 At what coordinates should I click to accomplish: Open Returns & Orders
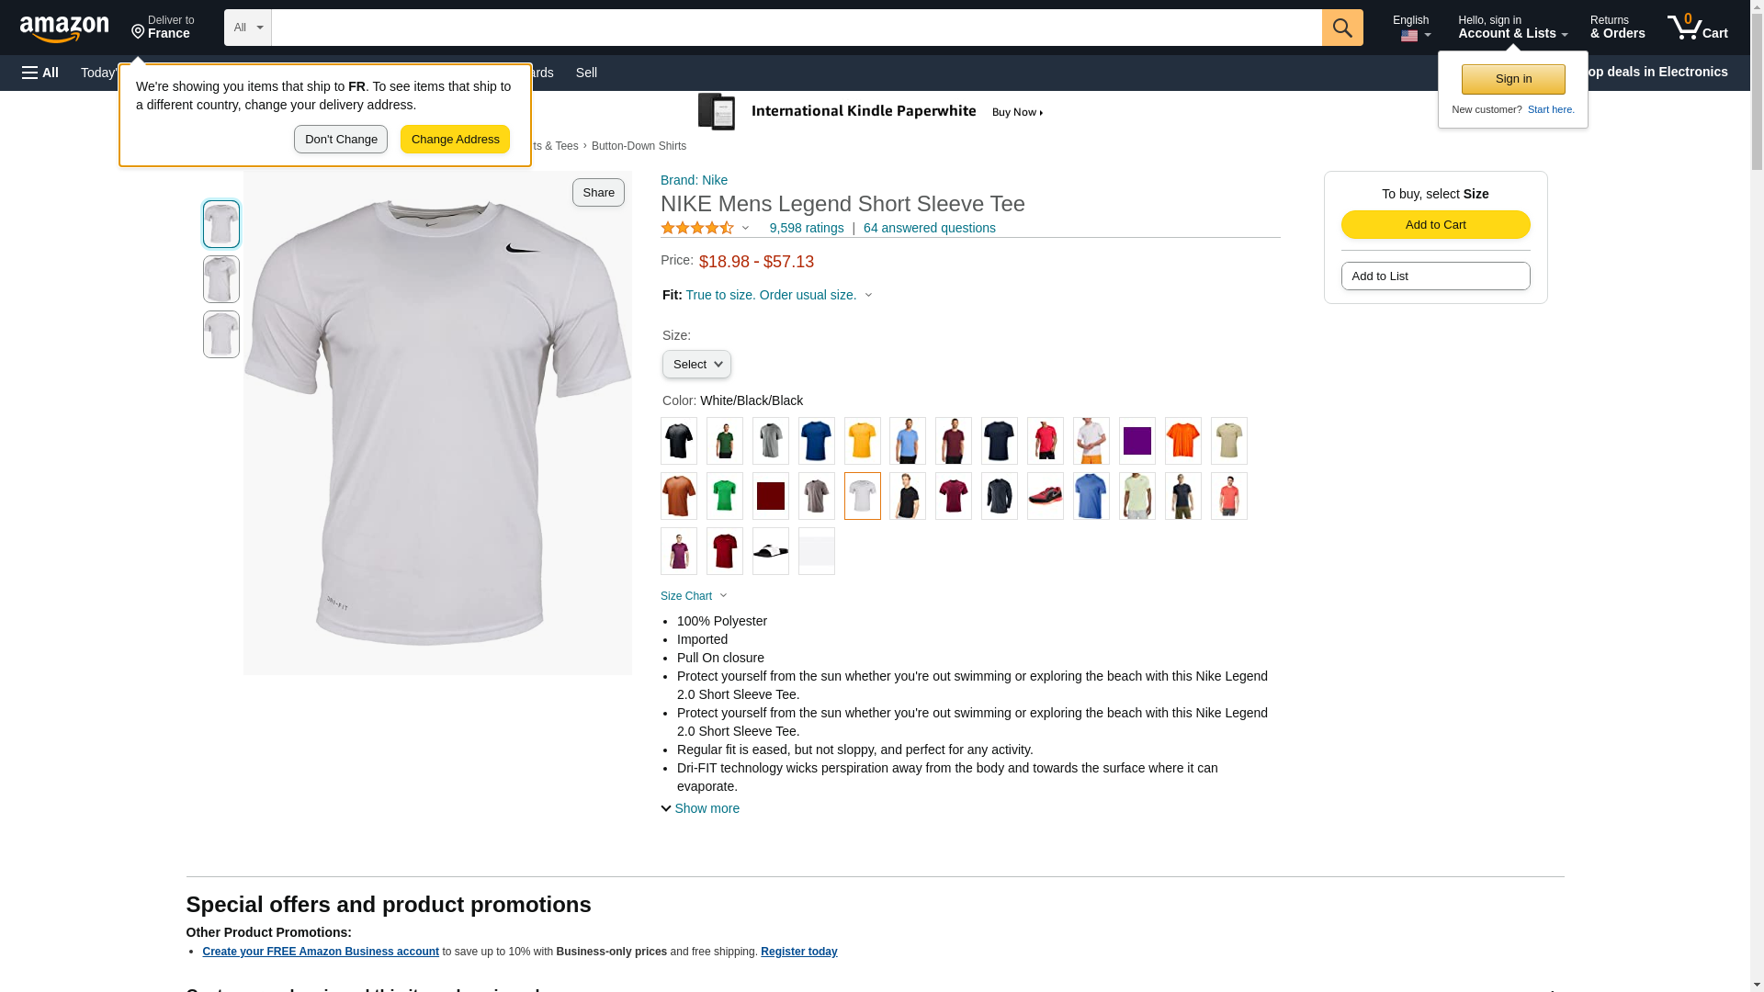point(1617,28)
